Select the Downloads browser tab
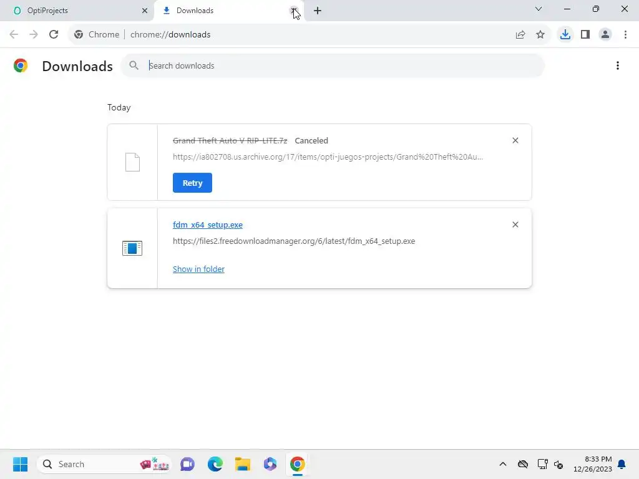Viewport: 639px width, 479px height. tap(228, 11)
